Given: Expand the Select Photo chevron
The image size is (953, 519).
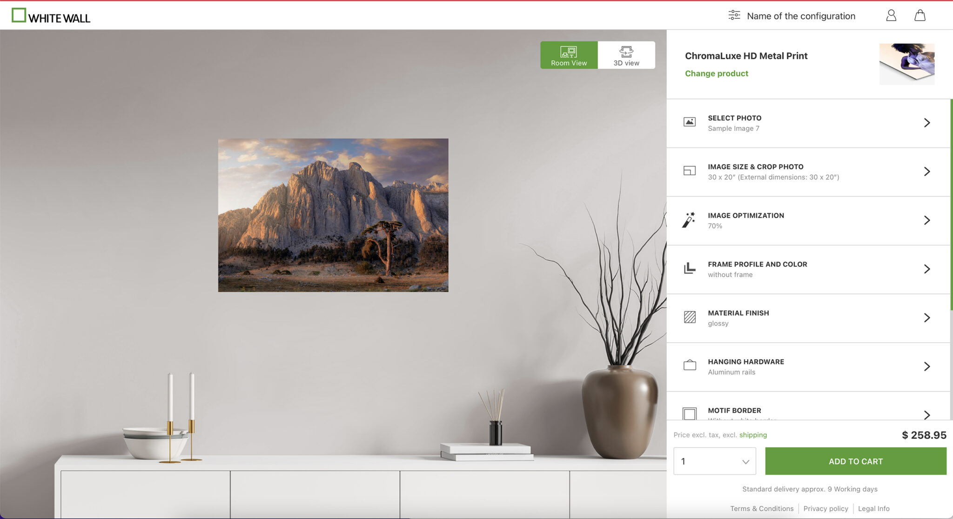Looking at the screenshot, I should 926,123.
